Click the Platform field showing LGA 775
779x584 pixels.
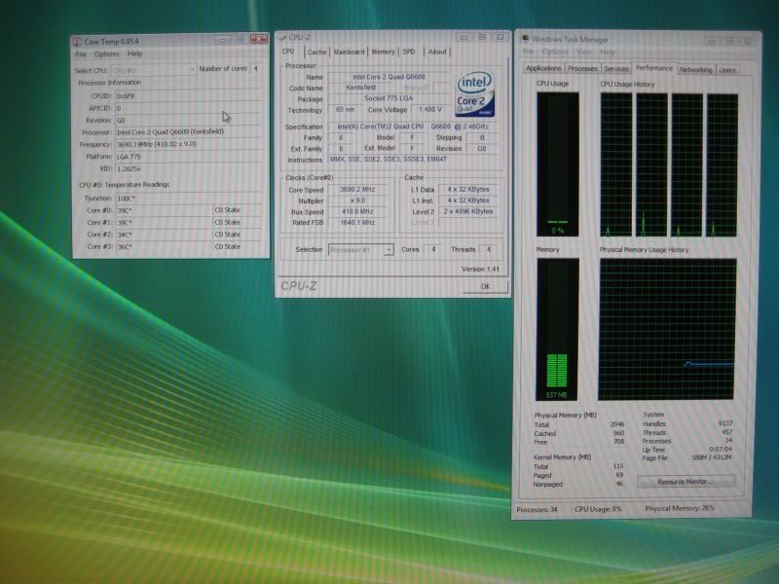pos(188,157)
